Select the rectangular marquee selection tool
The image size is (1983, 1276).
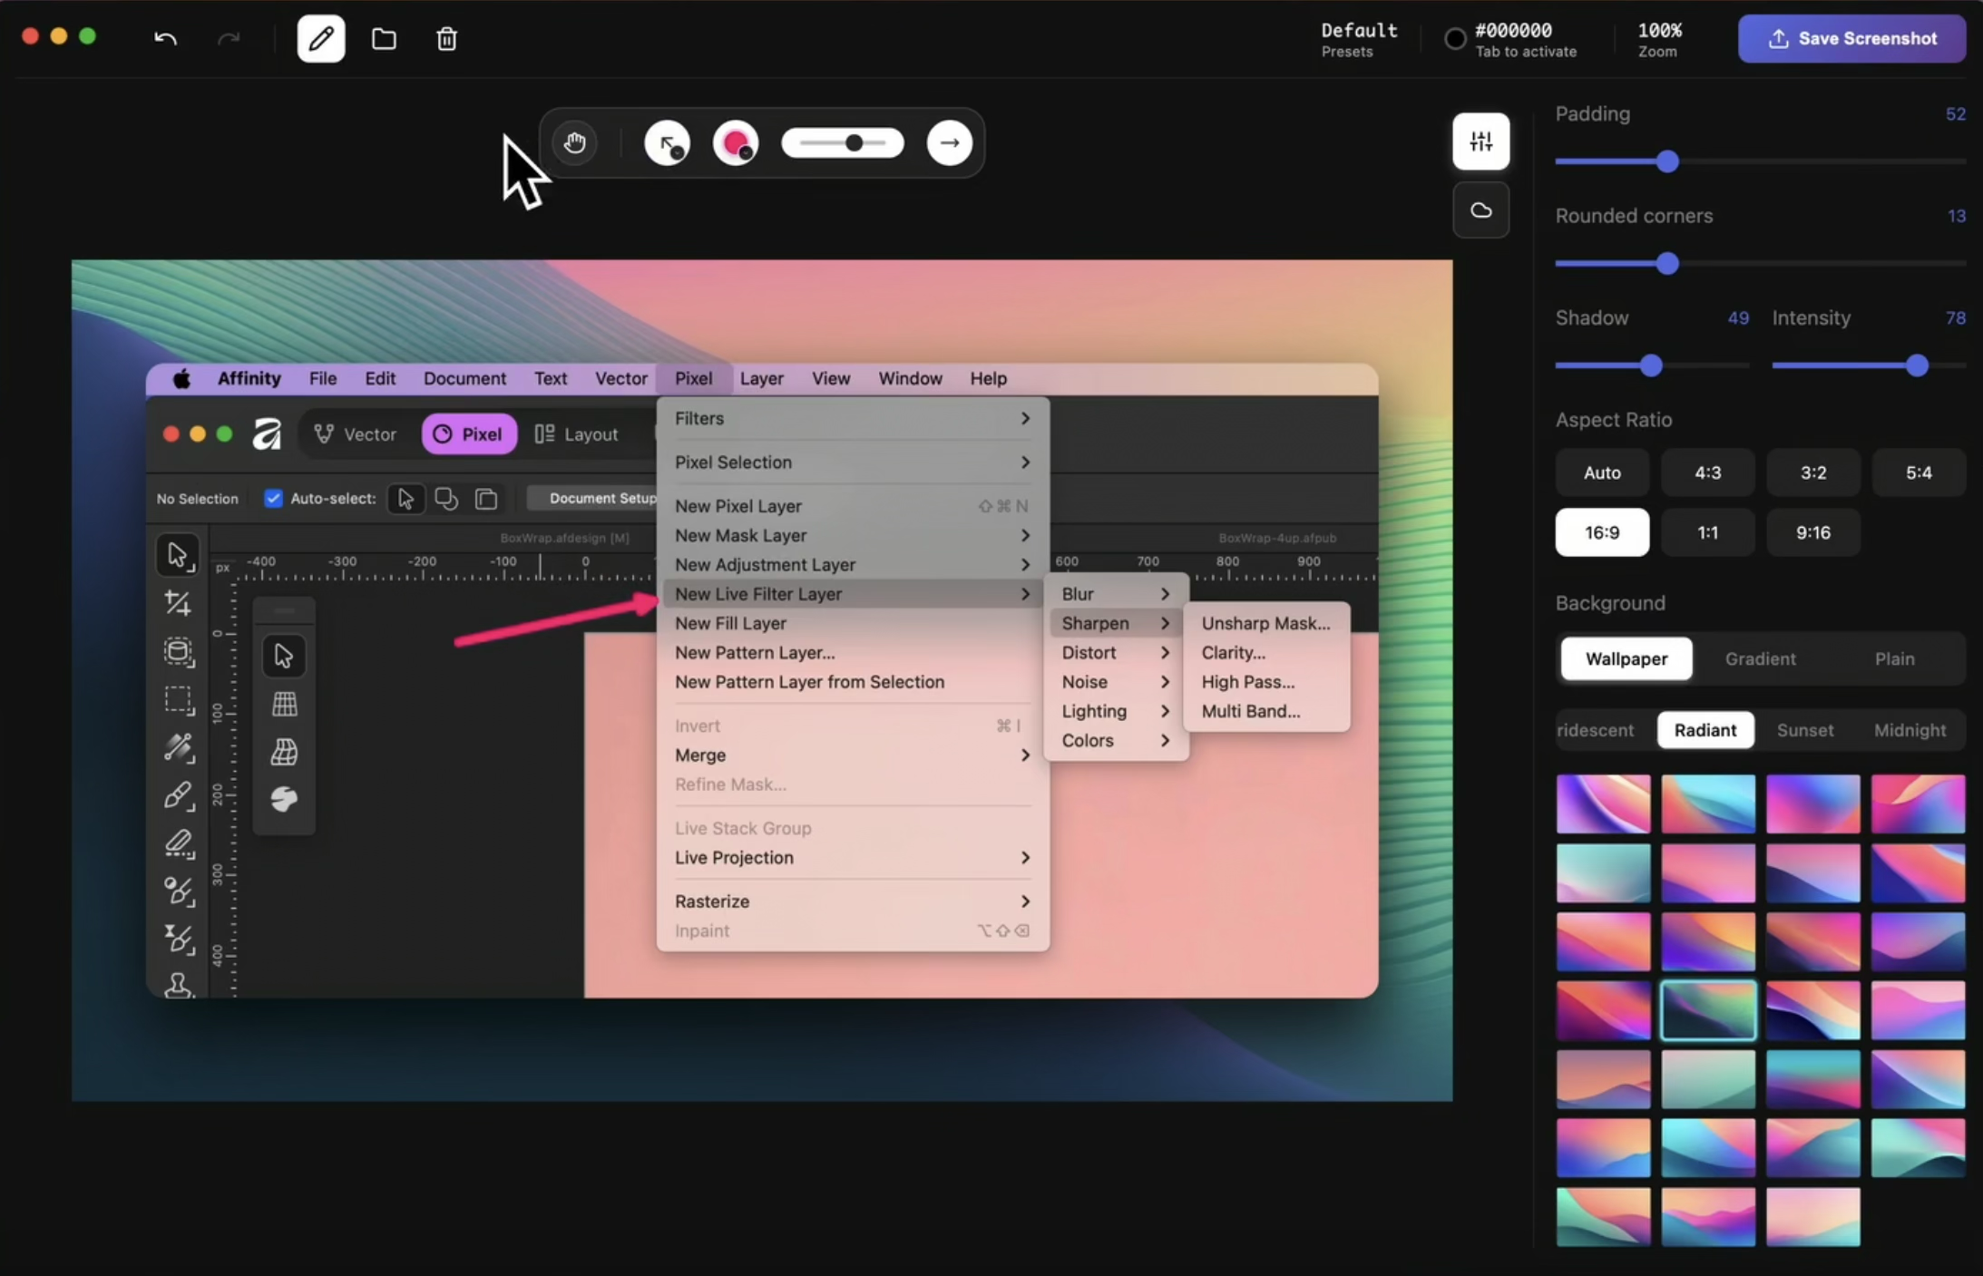click(178, 699)
